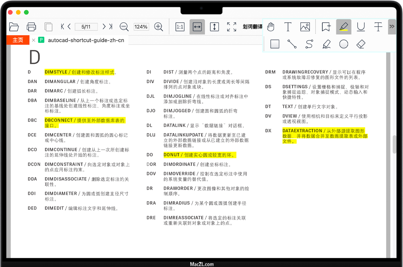Expand the toolbar overflow chevron
This screenshot has width=403, height=267.
[x=392, y=27]
